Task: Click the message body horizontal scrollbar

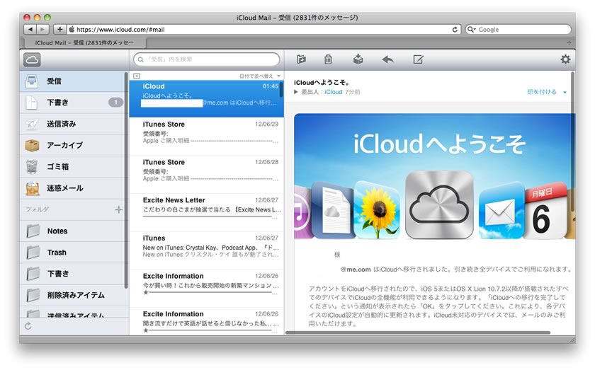Action: [417, 333]
